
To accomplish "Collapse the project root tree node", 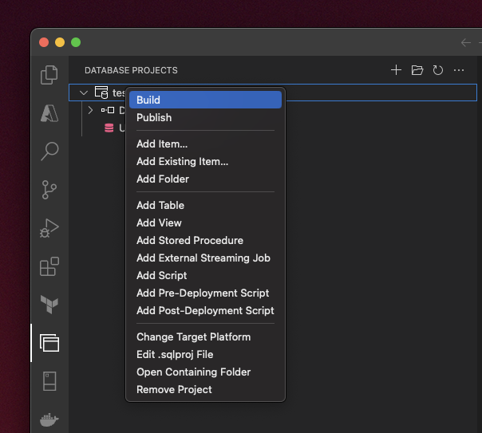I will (84, 93).
